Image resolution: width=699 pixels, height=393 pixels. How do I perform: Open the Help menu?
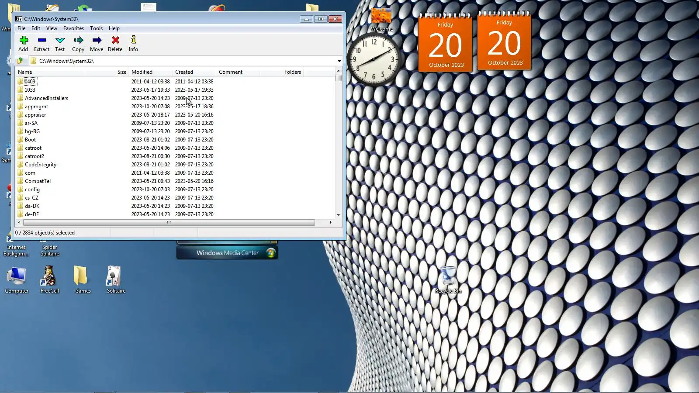pos(114,28)
